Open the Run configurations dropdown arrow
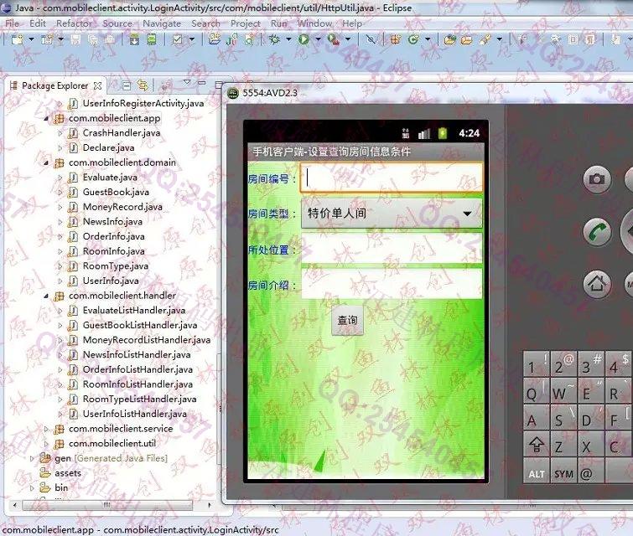 pos(318,39)
